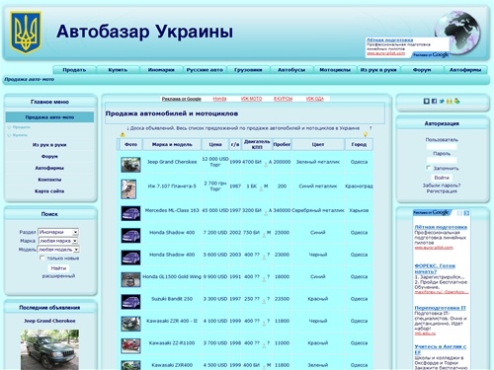
Task: Open Kawasaki ZZ-R1100 red bike thumbnail
Action: click(x=130, y=346)
